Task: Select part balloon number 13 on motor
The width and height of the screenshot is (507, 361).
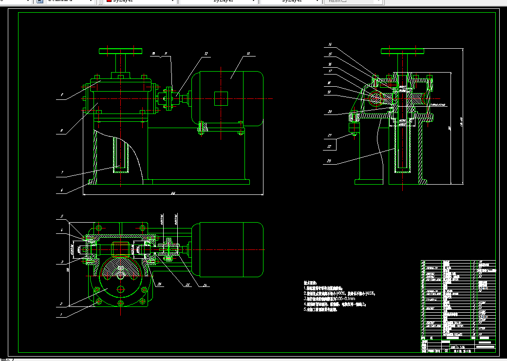Action: [x=248, y=54]
